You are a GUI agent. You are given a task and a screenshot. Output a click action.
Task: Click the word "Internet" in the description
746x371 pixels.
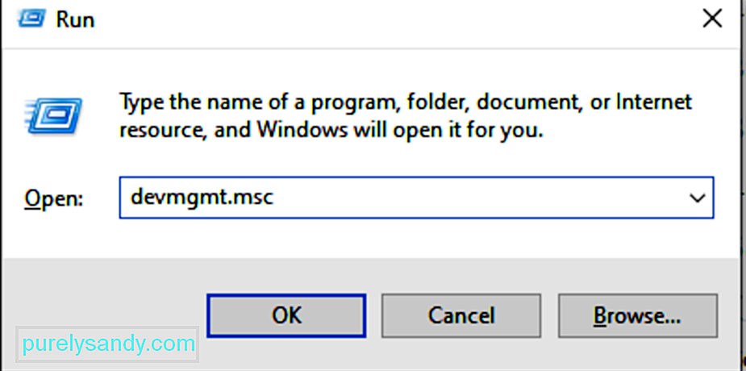[656, 102]
